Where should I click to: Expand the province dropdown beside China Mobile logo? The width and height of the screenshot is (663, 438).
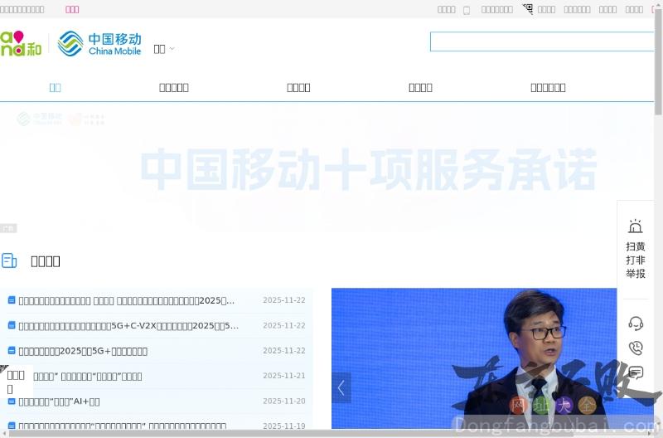tap(164, 49)
